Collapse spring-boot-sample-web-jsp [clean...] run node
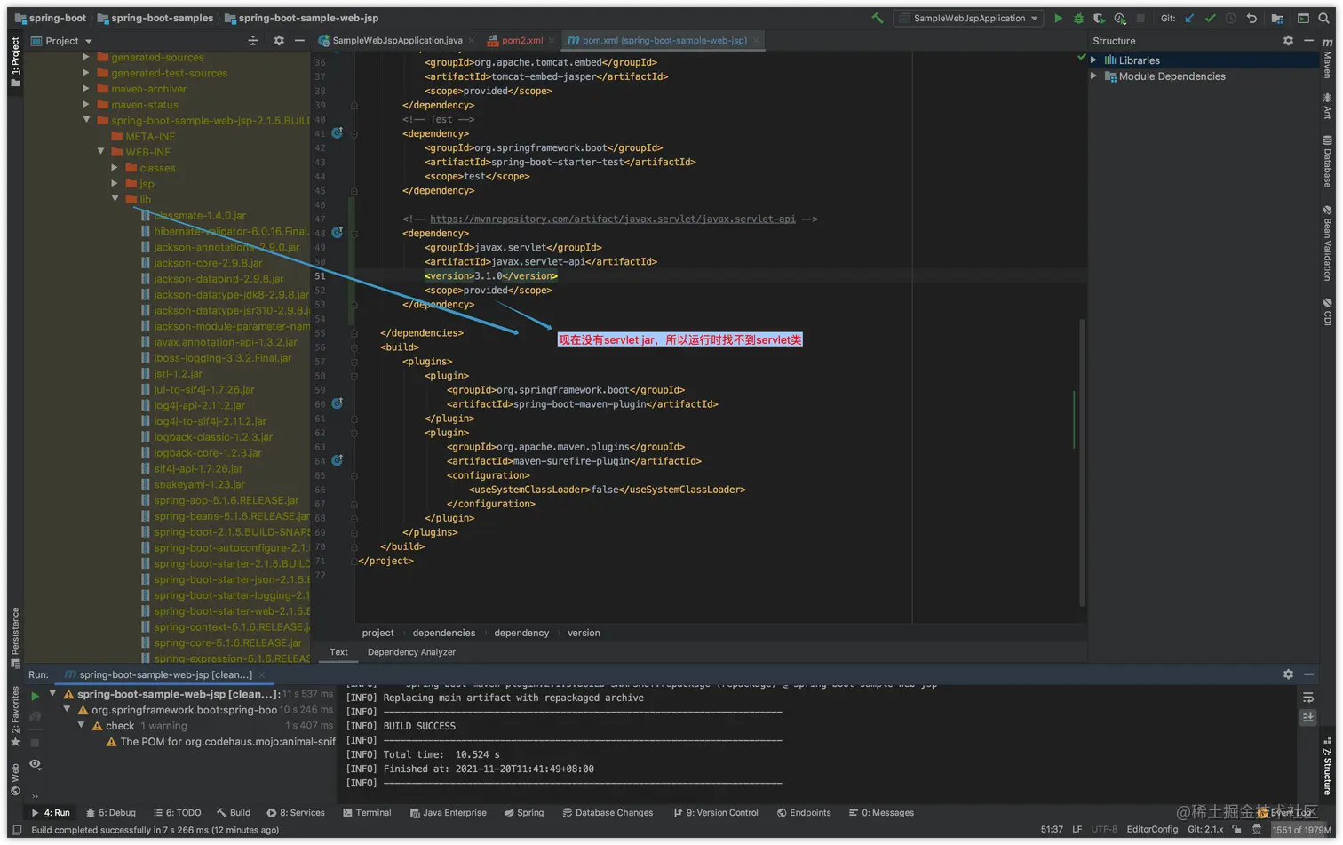The height and width of the screenshot is (845, 1343). [52, 694]
